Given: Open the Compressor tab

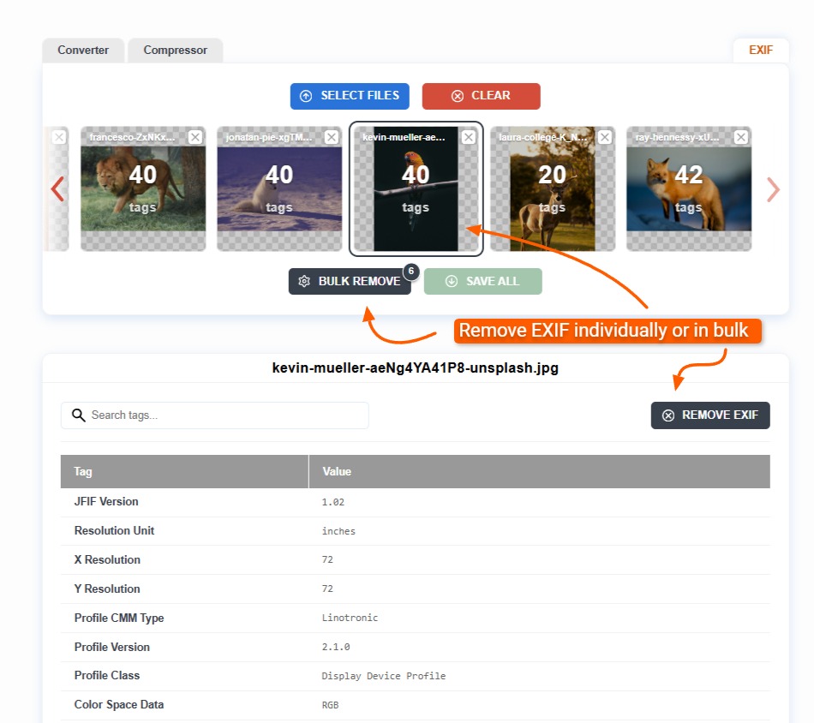Looking at the screenshot, I should pos(175,51).
